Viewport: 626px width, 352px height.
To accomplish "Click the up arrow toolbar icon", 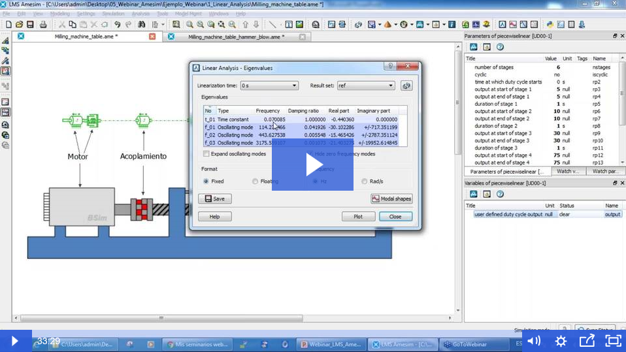I will click(246, 24).
